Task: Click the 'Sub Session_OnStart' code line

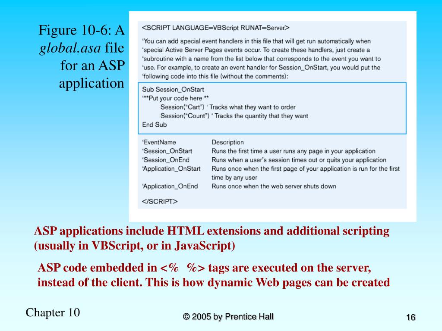Action: point(173,90)
